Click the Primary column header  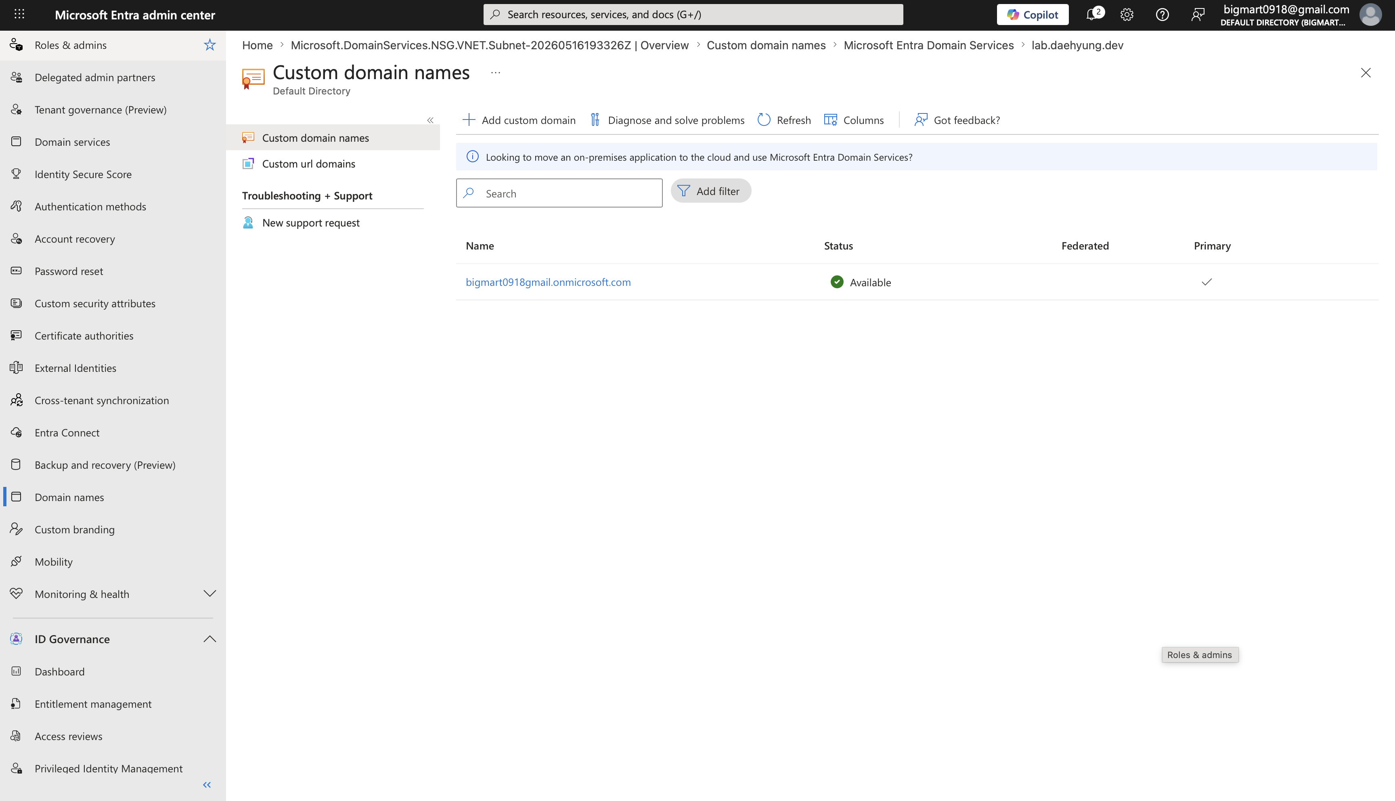[x=1212, y=245]
